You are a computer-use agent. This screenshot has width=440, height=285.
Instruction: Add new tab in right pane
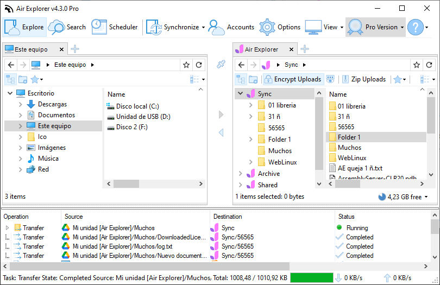(304, 49)
